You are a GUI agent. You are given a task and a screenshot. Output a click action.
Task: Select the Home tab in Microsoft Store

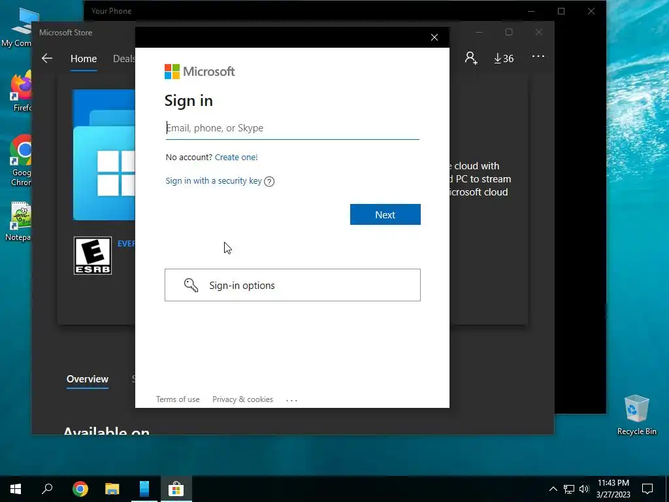(x=84, y=58)
